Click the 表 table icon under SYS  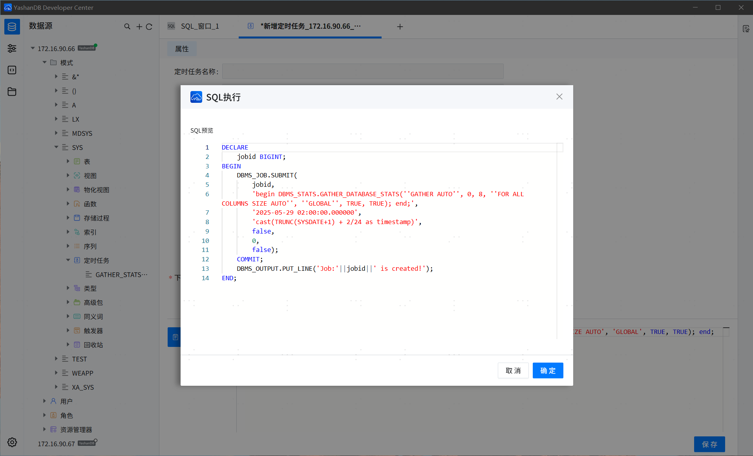click(x=77, y=161)
